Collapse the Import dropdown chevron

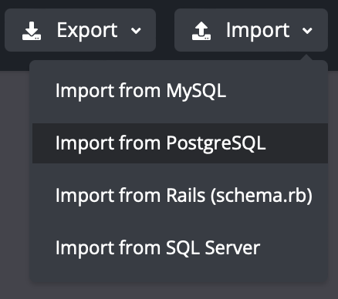[x=307, y=31]
